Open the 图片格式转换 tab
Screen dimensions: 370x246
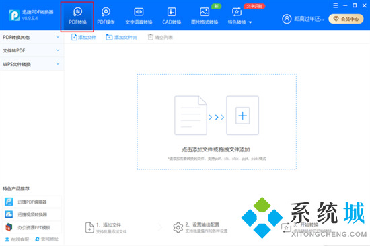click(205, 16)
